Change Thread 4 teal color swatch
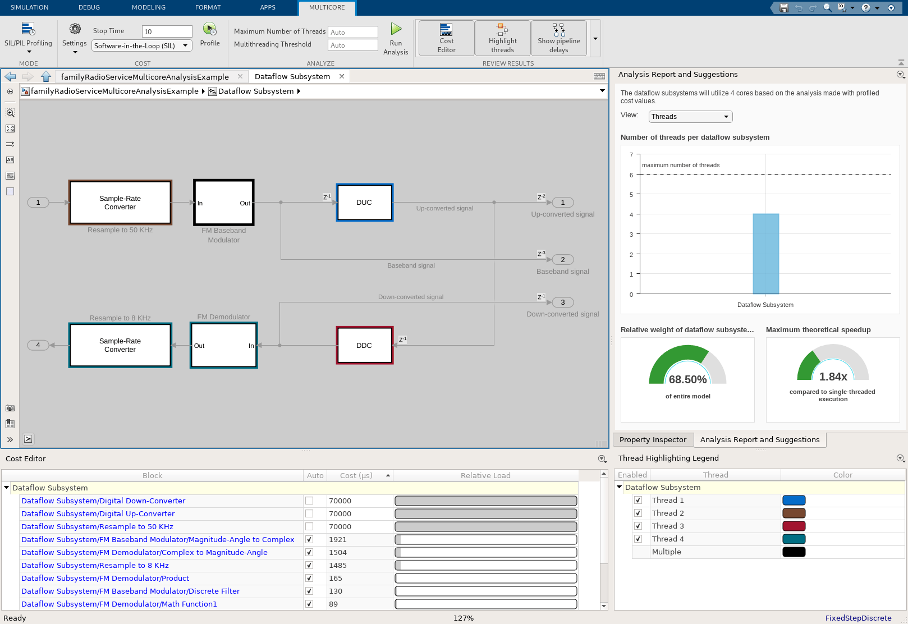This screenshot has height=624, width=908. pyautogui.click(x=794, y=539)
